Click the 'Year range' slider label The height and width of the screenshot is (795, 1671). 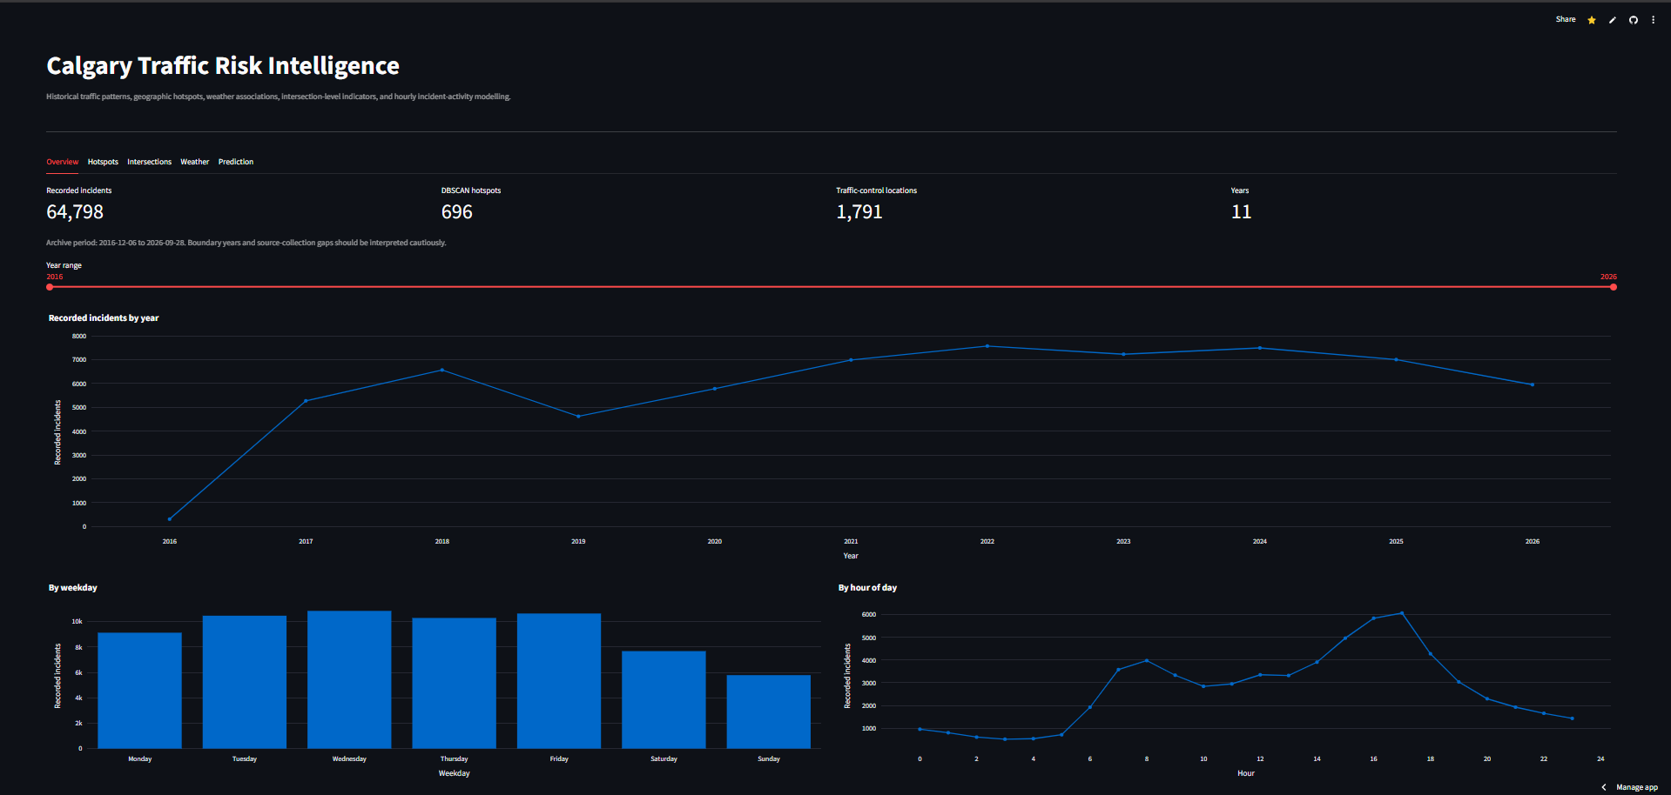[64, 265]
